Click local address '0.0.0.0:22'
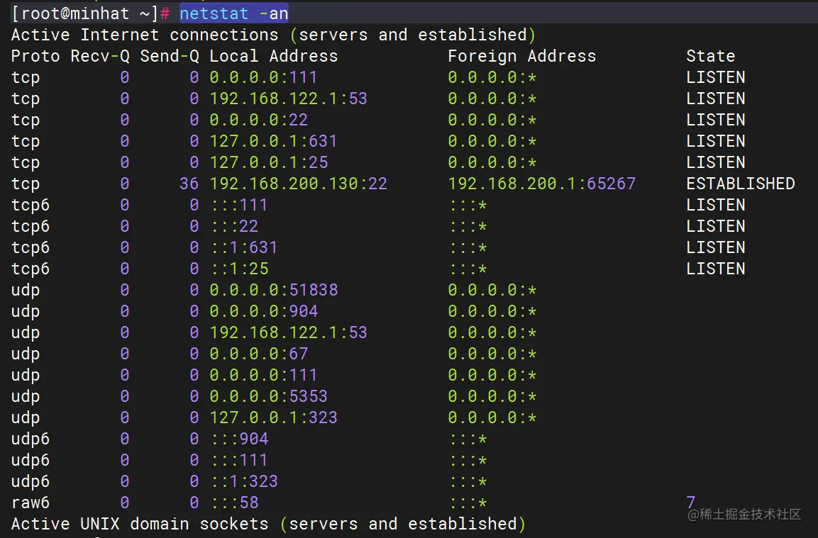 pos(259,120)
